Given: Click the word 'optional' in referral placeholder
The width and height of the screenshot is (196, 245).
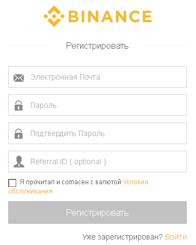Looking at the screenshot, I should tap(88, 162).
